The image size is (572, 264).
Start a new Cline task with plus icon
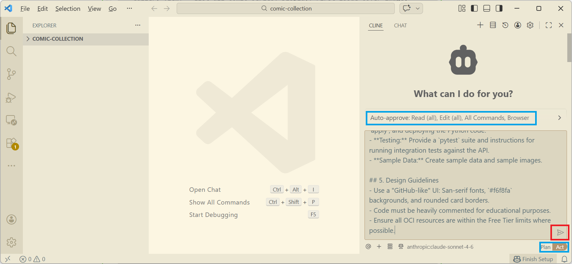tap(480, 25)
